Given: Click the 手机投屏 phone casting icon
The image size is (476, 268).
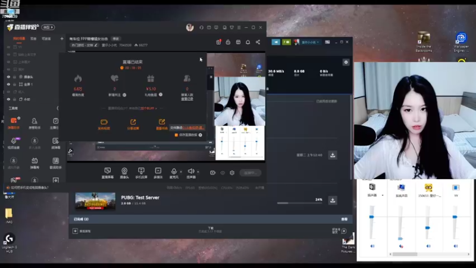Looking at the screenshot, I should 141,173.
